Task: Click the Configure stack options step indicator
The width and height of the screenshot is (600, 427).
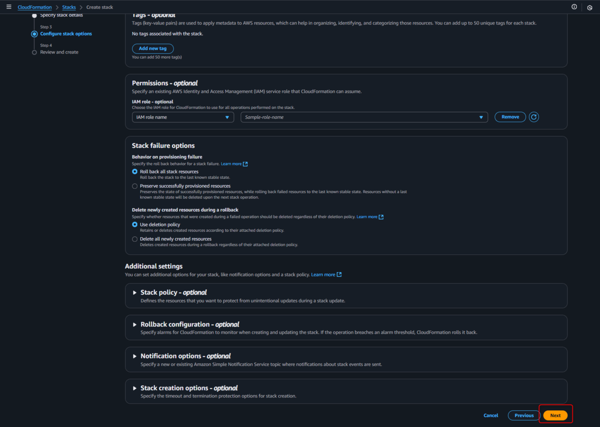Action: click(x=34, y=34)
